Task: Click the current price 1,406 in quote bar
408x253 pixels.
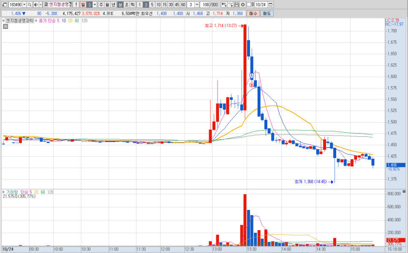Action: coord(16,14)
